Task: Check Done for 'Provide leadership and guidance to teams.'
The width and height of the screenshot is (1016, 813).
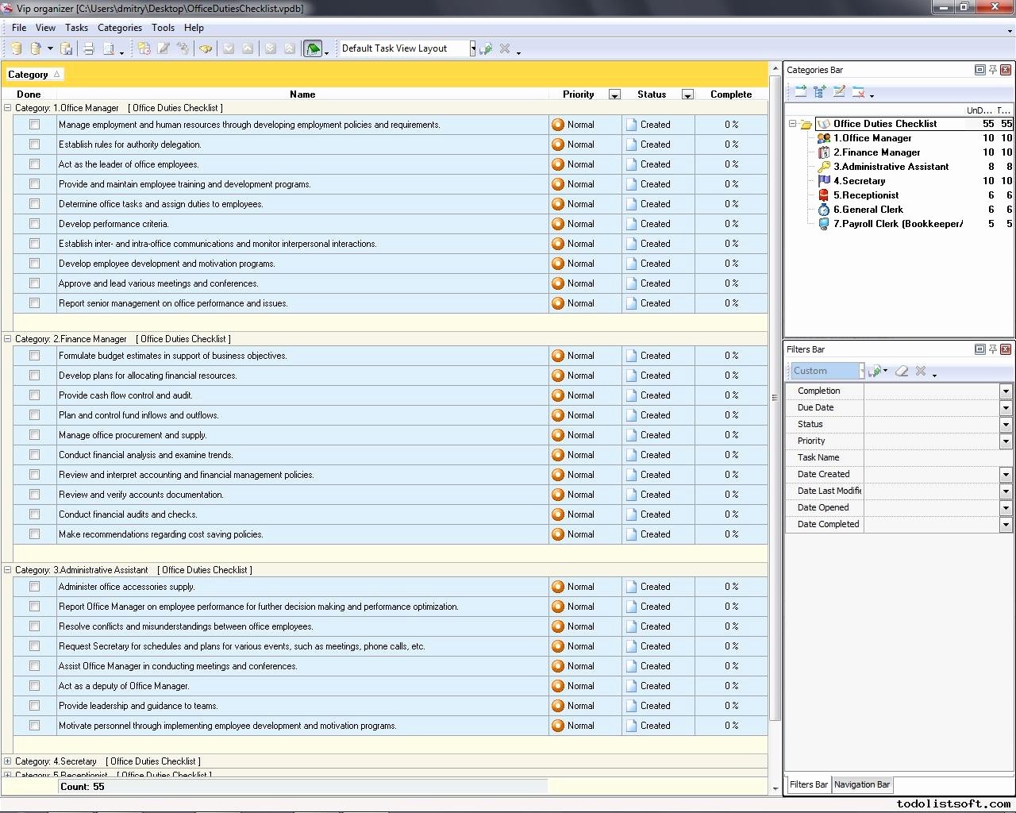Action: pyautogui.click(x=34, y=706)
